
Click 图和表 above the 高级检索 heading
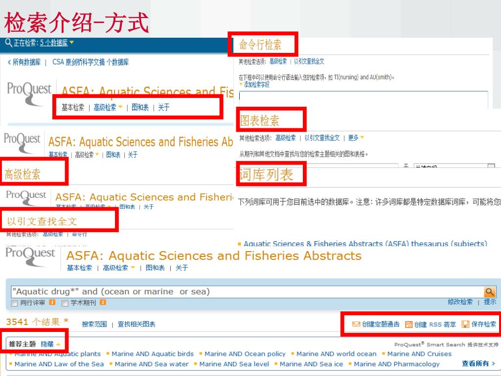[x=113, y=155]
